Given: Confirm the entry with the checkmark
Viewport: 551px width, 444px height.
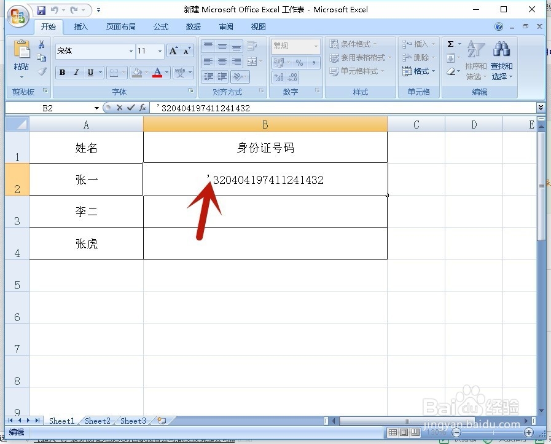Looking at the screenshot, I should click(x=131, y=108).
